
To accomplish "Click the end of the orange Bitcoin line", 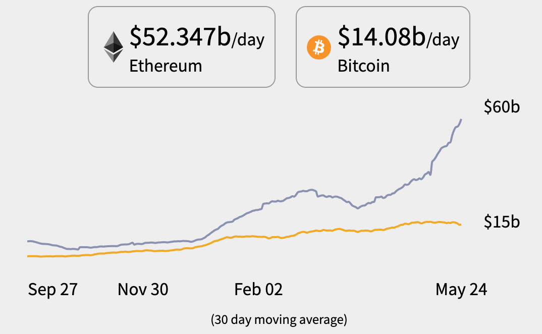I will (460, 225).
